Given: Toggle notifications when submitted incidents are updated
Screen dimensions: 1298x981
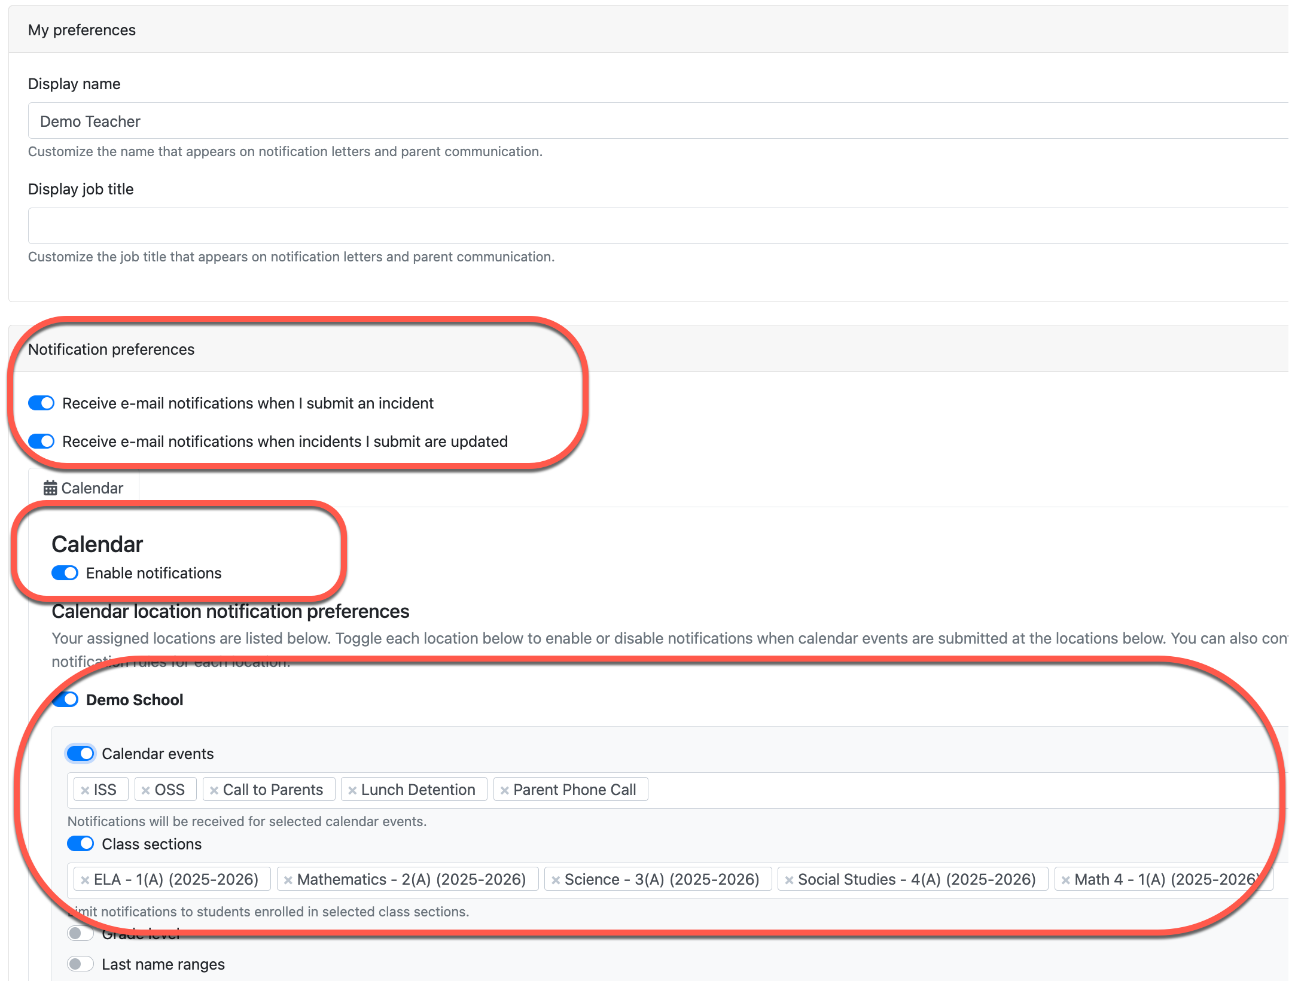Looking at the screenshot, I should click(41, 441).
